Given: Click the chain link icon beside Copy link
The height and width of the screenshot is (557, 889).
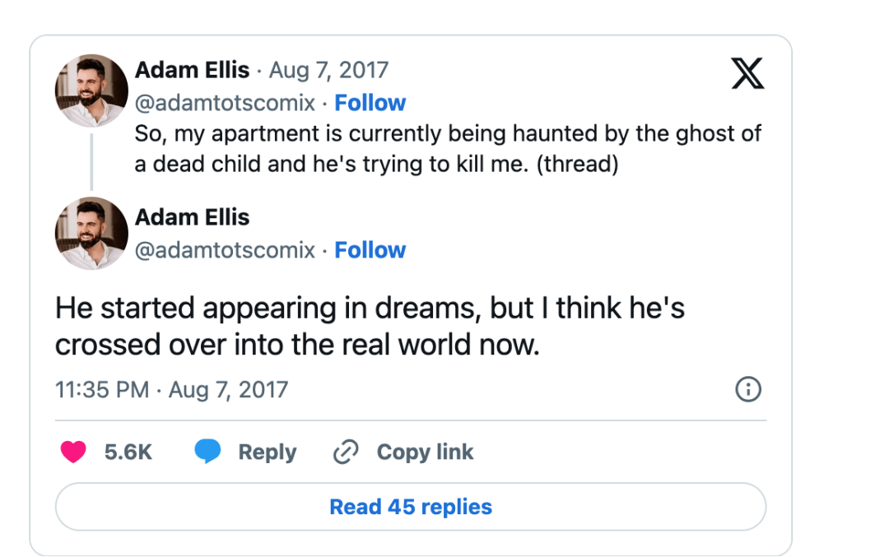Looking at the screenshot, I should point(346,452).
